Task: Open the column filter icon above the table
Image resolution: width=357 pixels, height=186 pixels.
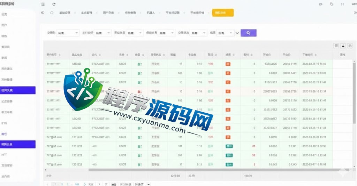Action: [x=336, y=46]
